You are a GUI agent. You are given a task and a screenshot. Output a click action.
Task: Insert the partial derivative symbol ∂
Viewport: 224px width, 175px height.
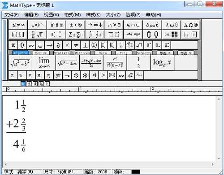tap(58, 45)
